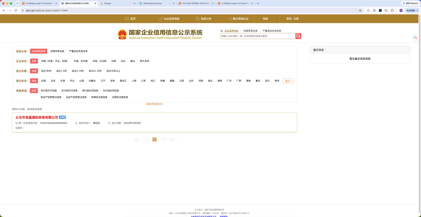421x217 pixels.
Task: Bookmark page with star icon
Action: pyautogui.click(x=360, y=11)
